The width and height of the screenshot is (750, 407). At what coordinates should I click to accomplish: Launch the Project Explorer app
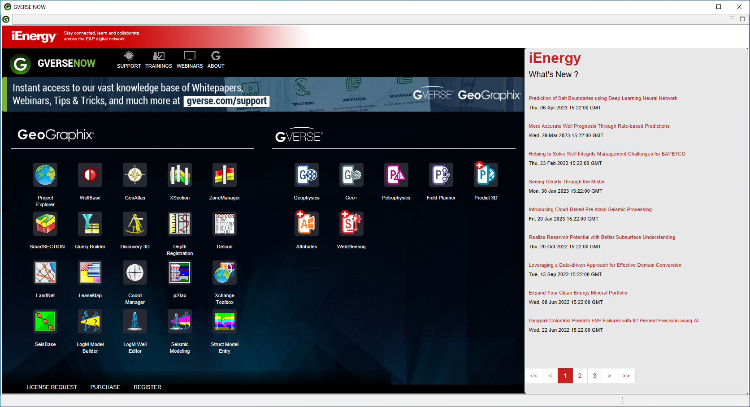coord(45,175)
